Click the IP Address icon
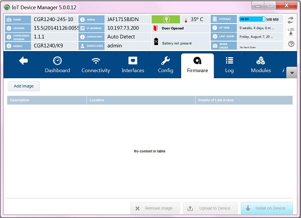The image size is (301, 218). (x=82, y=28)
